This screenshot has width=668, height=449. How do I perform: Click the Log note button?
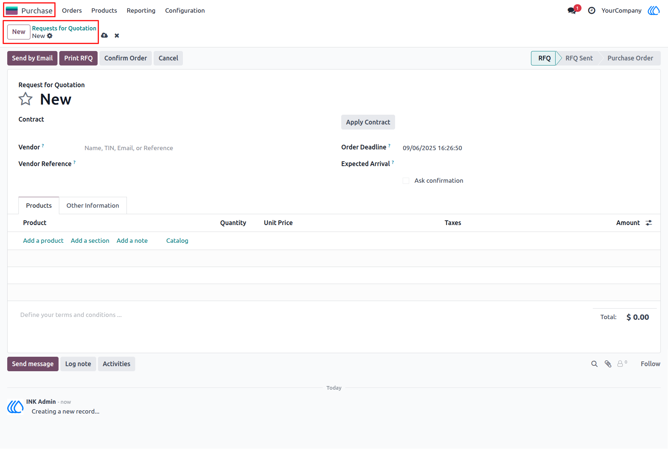click(78, 364)
